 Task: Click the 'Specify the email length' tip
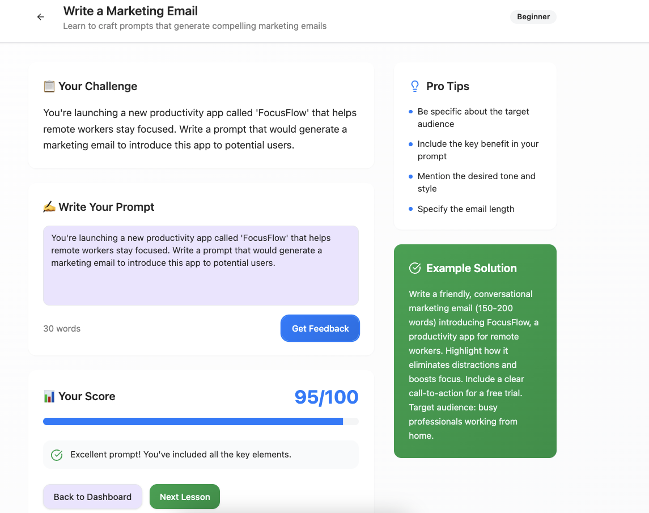tap(466, 209)
